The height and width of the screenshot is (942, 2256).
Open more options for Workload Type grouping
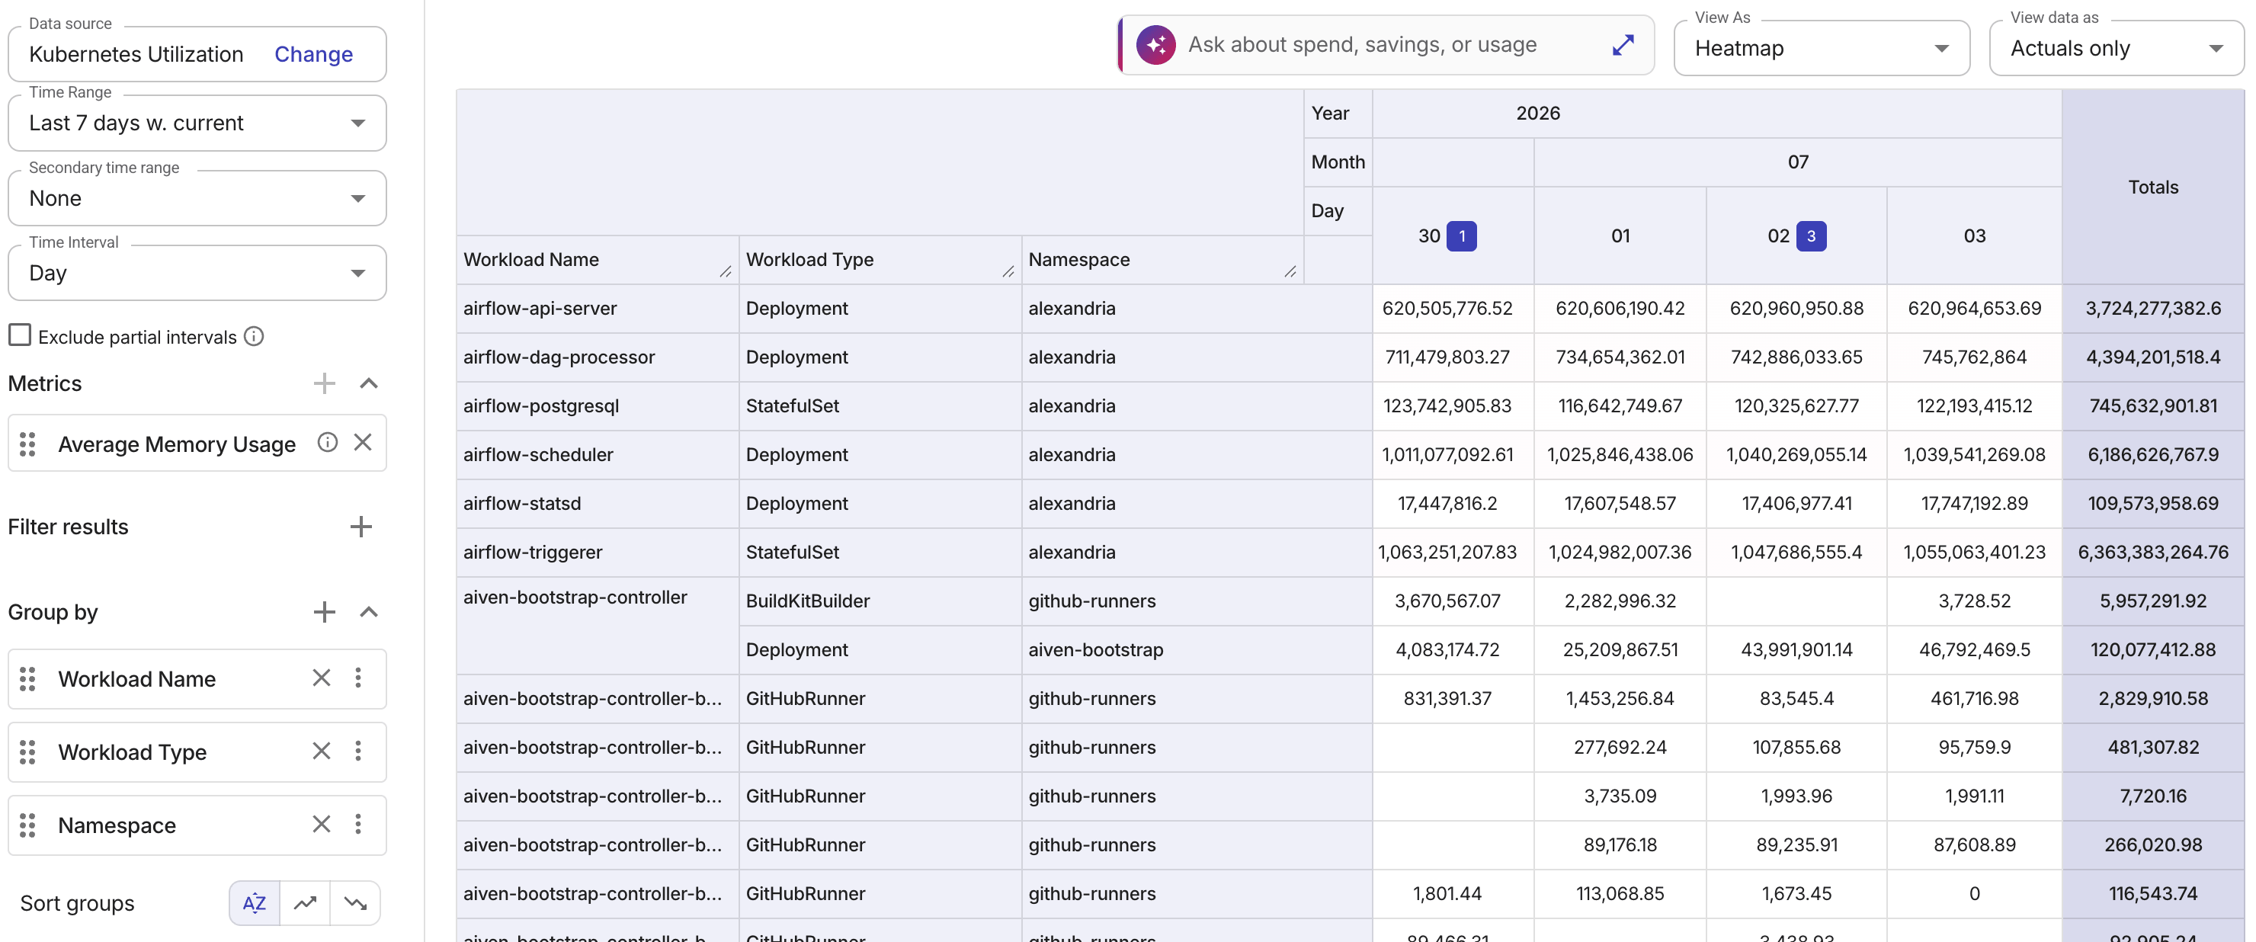[x=357, y=751]
